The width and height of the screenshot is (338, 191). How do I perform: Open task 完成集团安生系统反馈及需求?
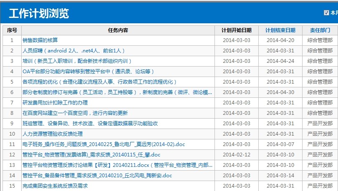[x=55, y=186]
